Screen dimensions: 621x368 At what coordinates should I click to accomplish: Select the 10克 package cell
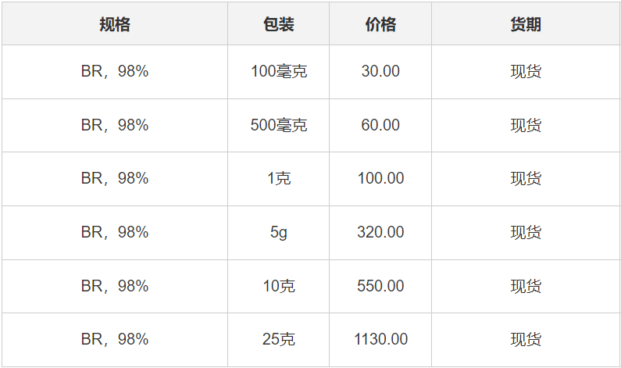pos(279,286)
